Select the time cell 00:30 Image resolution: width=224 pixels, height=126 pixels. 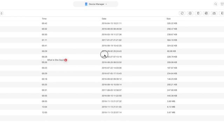tap(44, 34)
